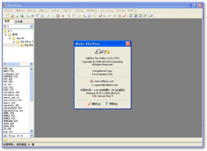Open the [F:] drive dropdown
This screenshot has width=207, height=151.
point(31,26)
